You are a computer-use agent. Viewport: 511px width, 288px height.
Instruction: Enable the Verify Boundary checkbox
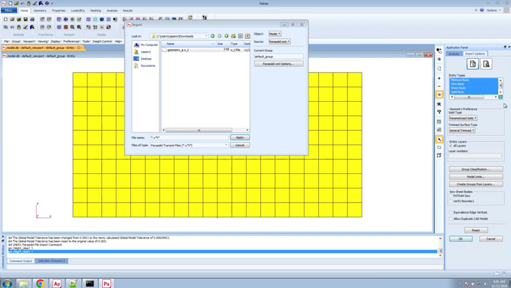[x=451, y=201]
